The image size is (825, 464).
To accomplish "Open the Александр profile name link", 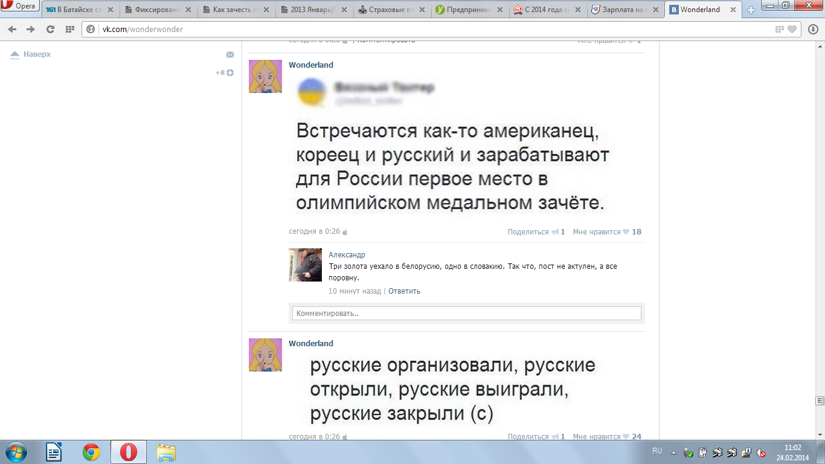I will [x=347, y=255].
